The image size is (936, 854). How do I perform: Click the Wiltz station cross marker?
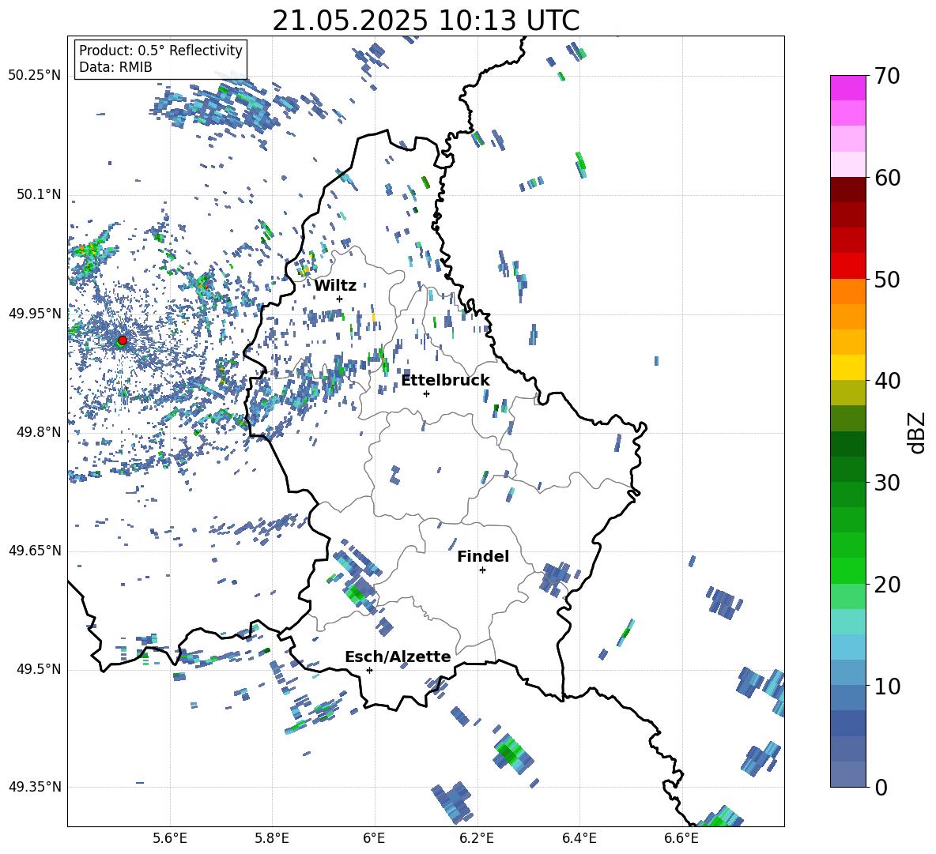pyautogui.click(x=340, y=299)
